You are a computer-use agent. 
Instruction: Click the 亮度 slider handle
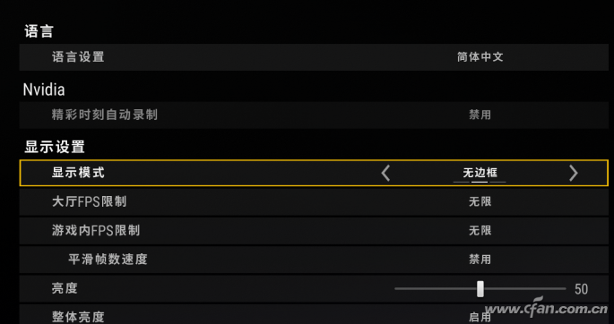pos(480,289)
